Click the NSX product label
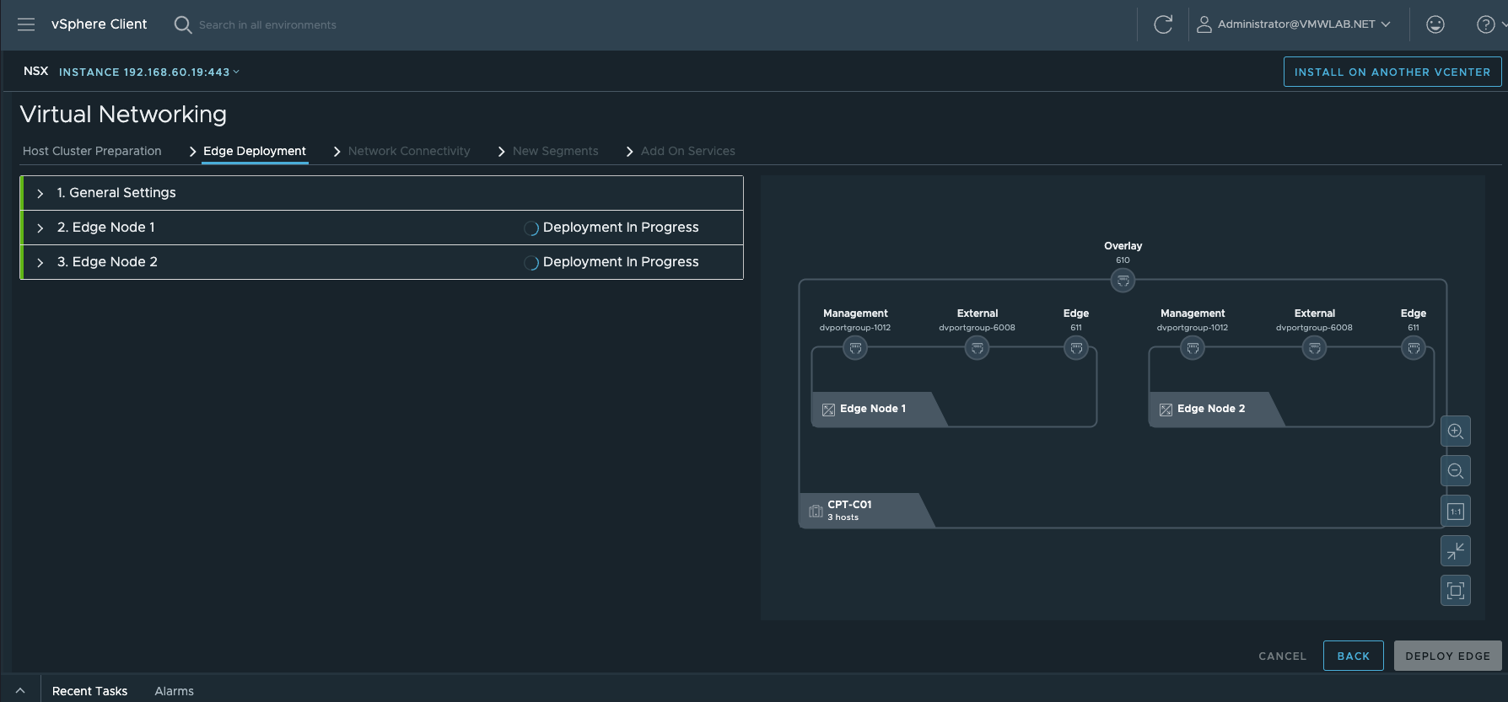1508x702 pixels. point(36,72)
